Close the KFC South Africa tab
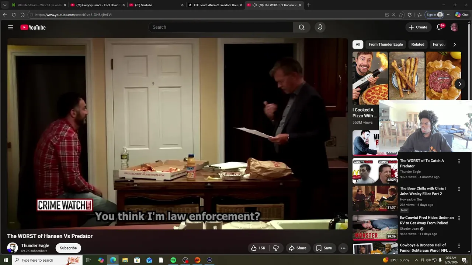 click(x=241, y=5)
